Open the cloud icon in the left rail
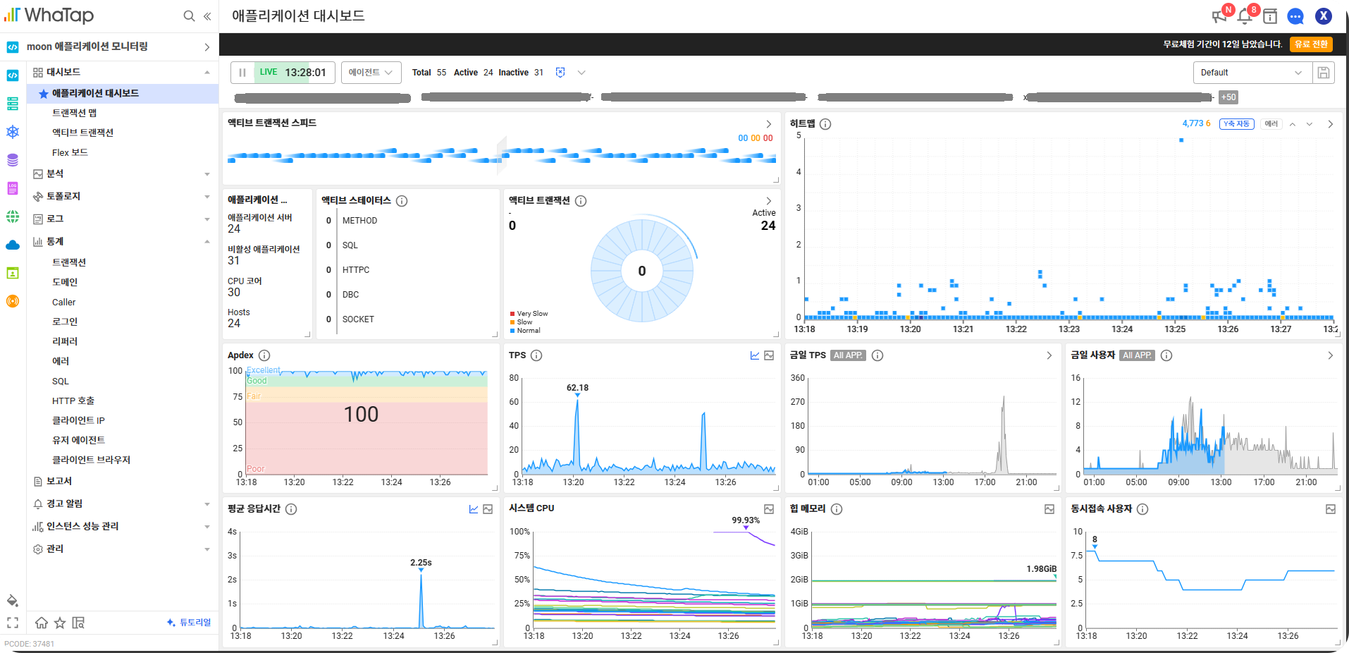 pyautogui.click(x=13, y=245)
